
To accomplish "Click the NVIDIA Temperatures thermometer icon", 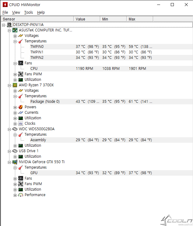I will pyautogui.click(x=21, y=167).
